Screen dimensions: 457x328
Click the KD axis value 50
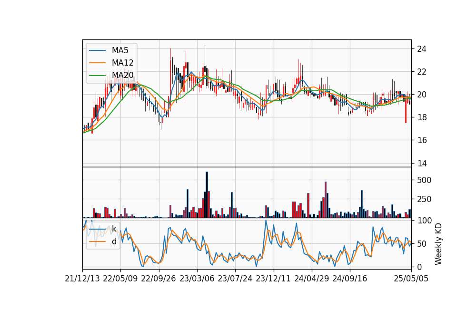[421, 243]
